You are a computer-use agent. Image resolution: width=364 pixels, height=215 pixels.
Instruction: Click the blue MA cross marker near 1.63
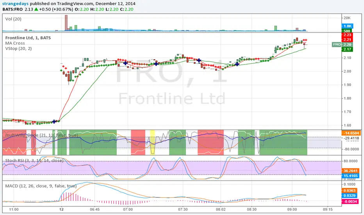click(x=54, y=121)
